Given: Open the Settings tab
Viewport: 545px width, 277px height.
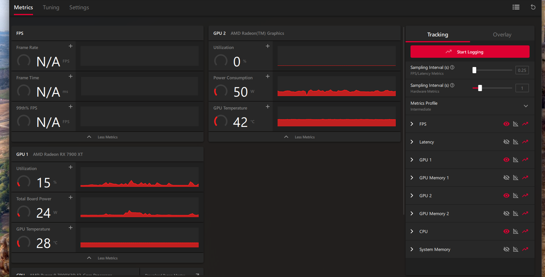Looking at the screenshot, I should (x=79, y=7).
